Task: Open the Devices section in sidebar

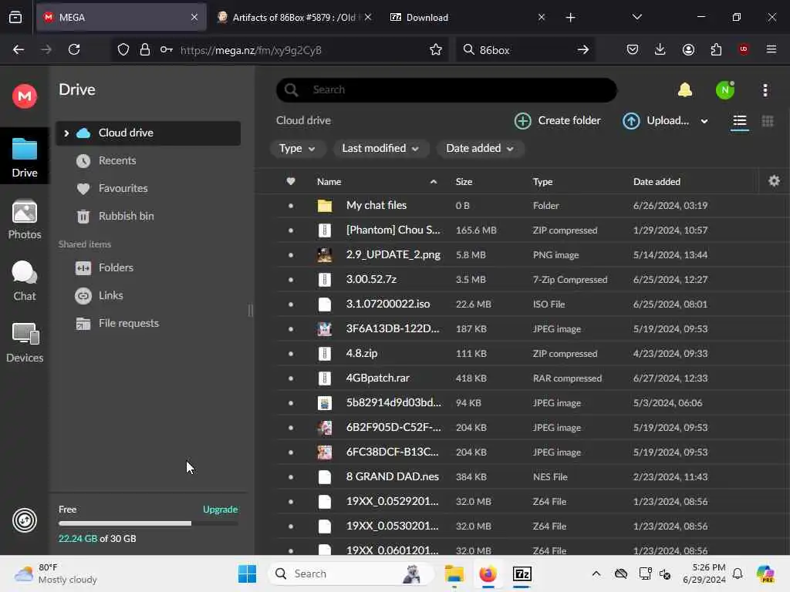Action: [24, 343]
